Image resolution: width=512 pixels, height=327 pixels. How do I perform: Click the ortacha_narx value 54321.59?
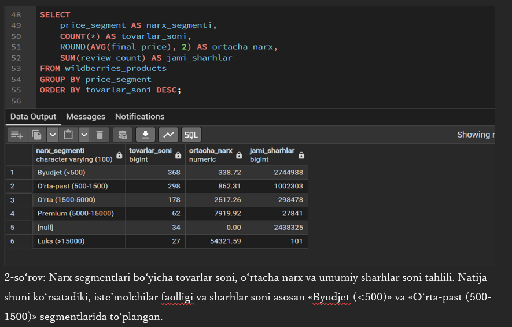(216, 241)
